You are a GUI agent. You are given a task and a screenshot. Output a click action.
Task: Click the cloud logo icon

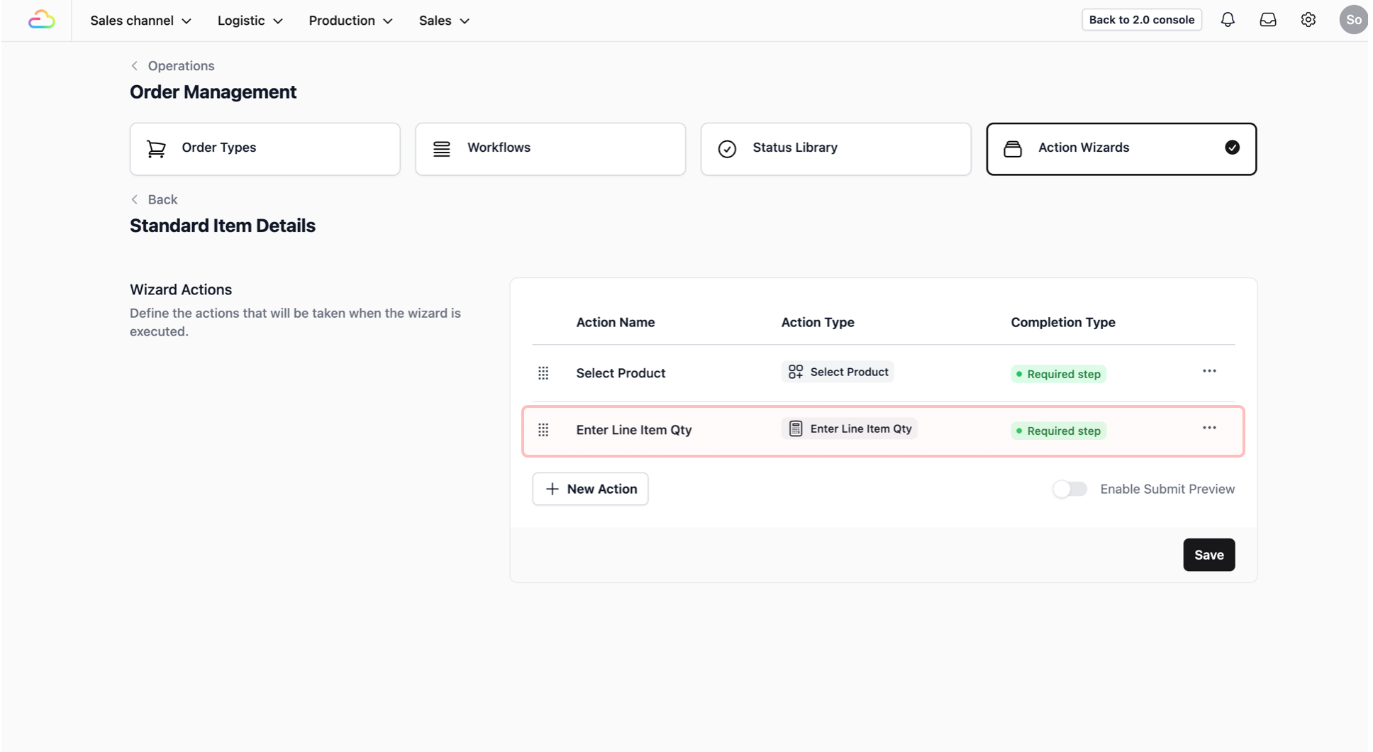41,20
